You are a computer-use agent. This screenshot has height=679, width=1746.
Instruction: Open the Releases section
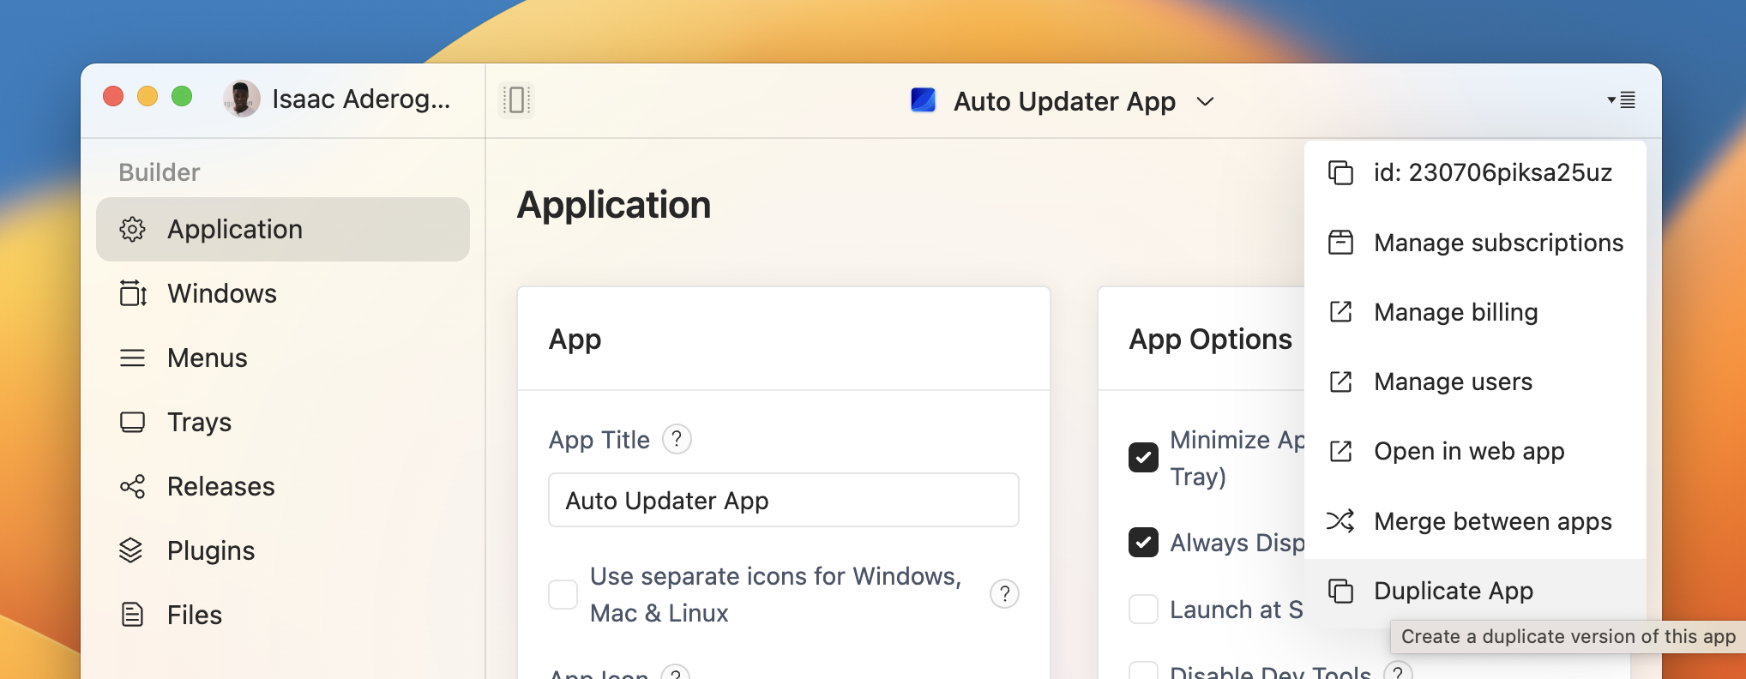(283, 486)
